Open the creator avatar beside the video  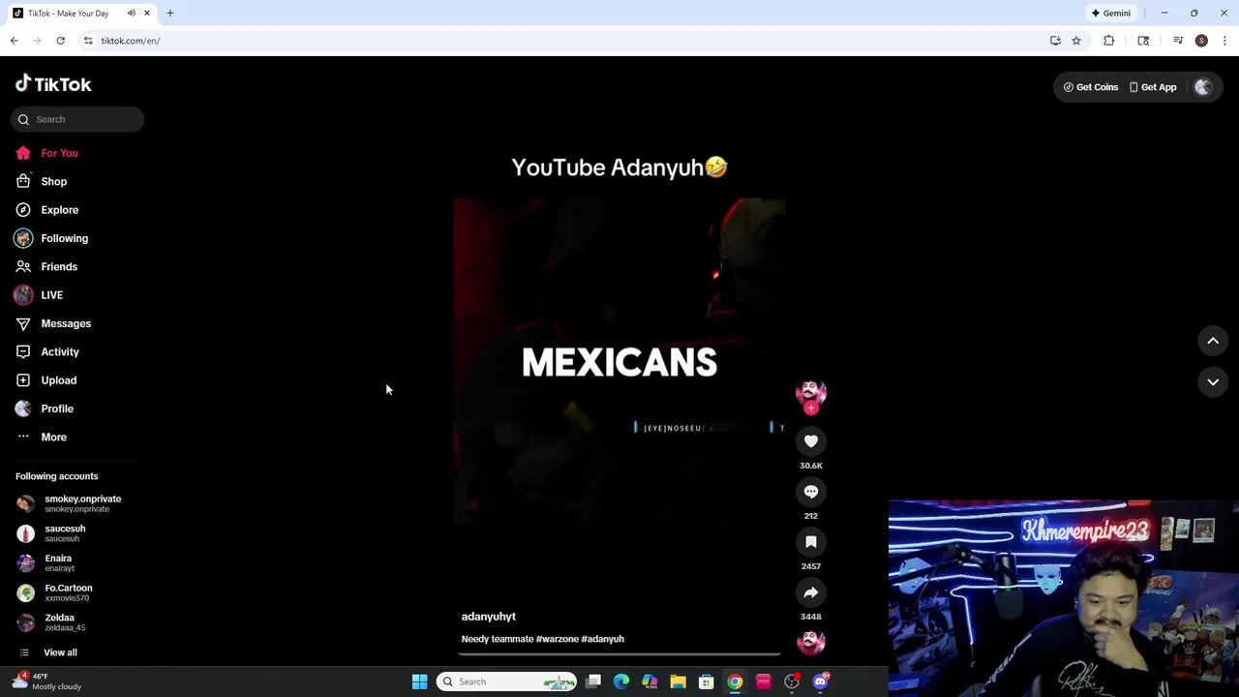(811, 392)
